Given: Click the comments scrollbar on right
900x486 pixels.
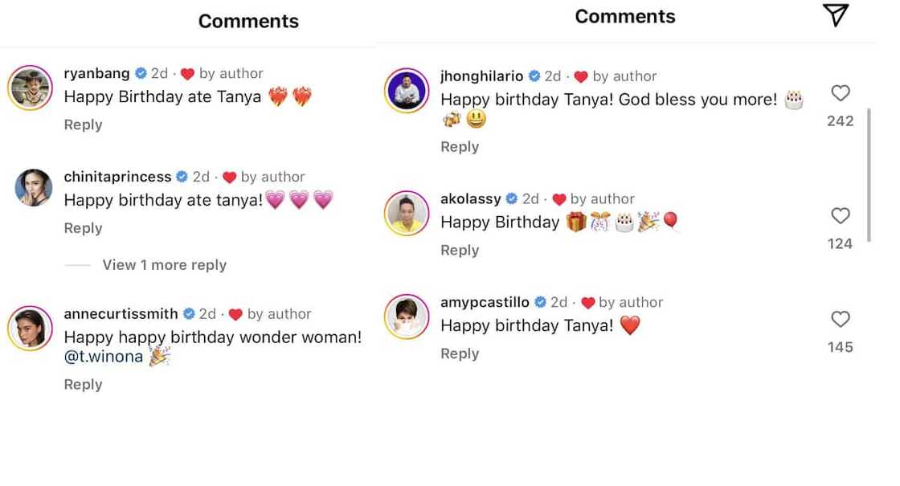Looking at the screenshot, I should point(869,173).
